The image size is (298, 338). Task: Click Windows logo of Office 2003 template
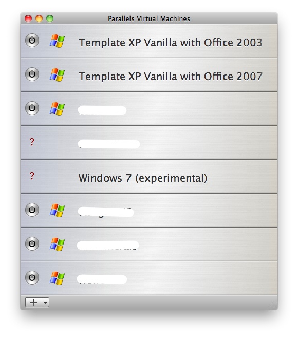tap(57, 41)
